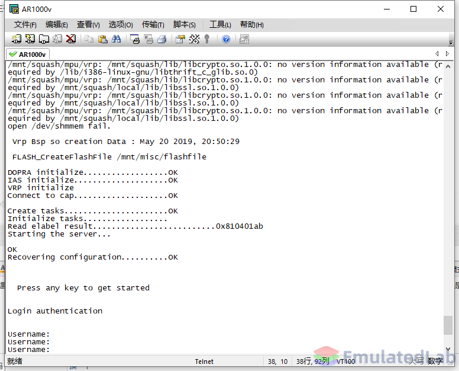This screenshot has height=371, width=459.
Task: Click the terminal vertical scrollbar thumb
Action: [x=448, y=325]
